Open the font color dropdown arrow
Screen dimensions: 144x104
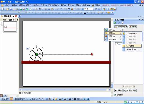coord(87,13)
